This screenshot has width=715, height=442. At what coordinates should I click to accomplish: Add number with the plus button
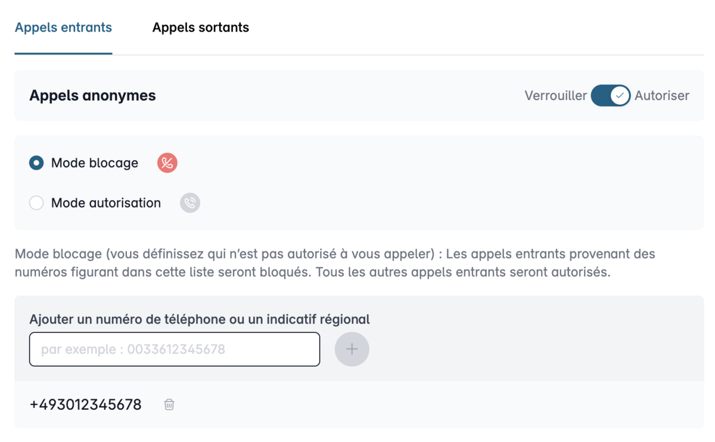[x=352, y=349]
